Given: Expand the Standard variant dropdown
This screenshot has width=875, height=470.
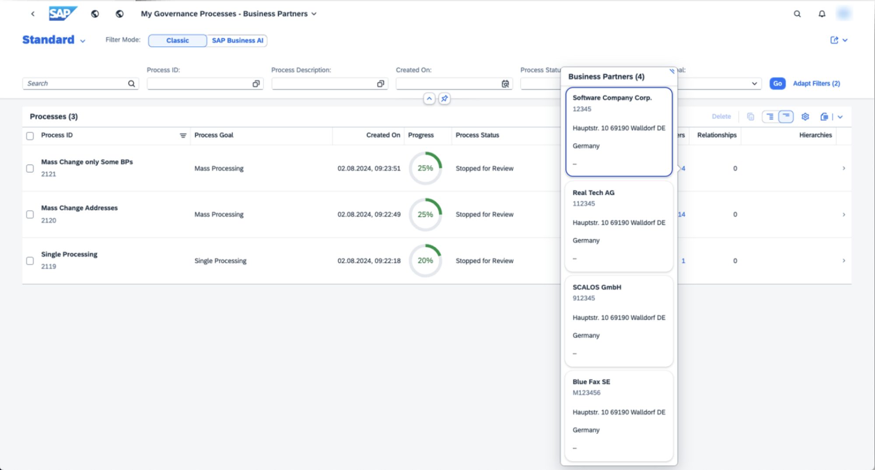Looking at the screenshot, I should pyautogui.click(x=83, y=41).
